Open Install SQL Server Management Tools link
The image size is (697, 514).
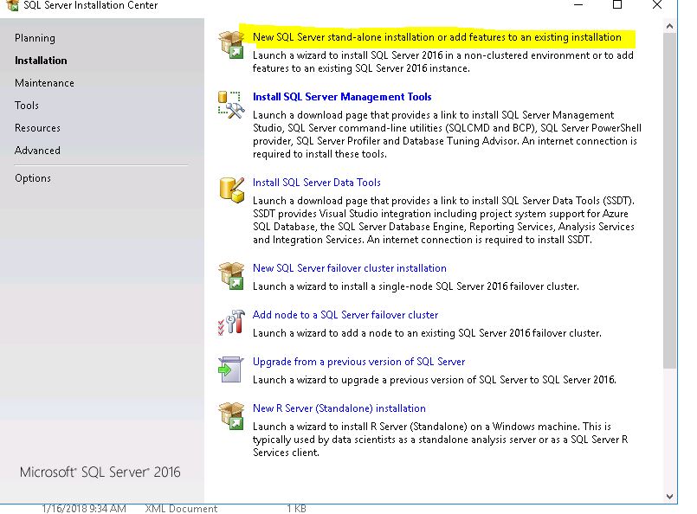pos(342,97)
